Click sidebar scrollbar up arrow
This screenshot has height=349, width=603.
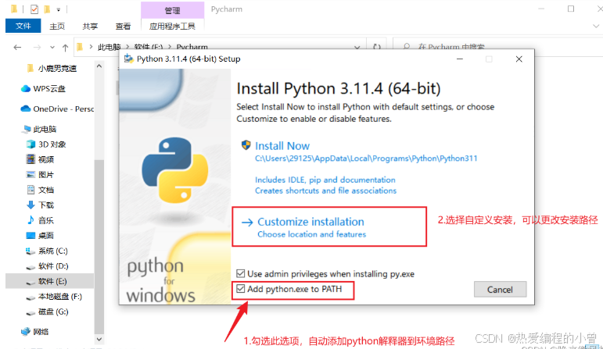pyautogui.click(x=99, y=66)
